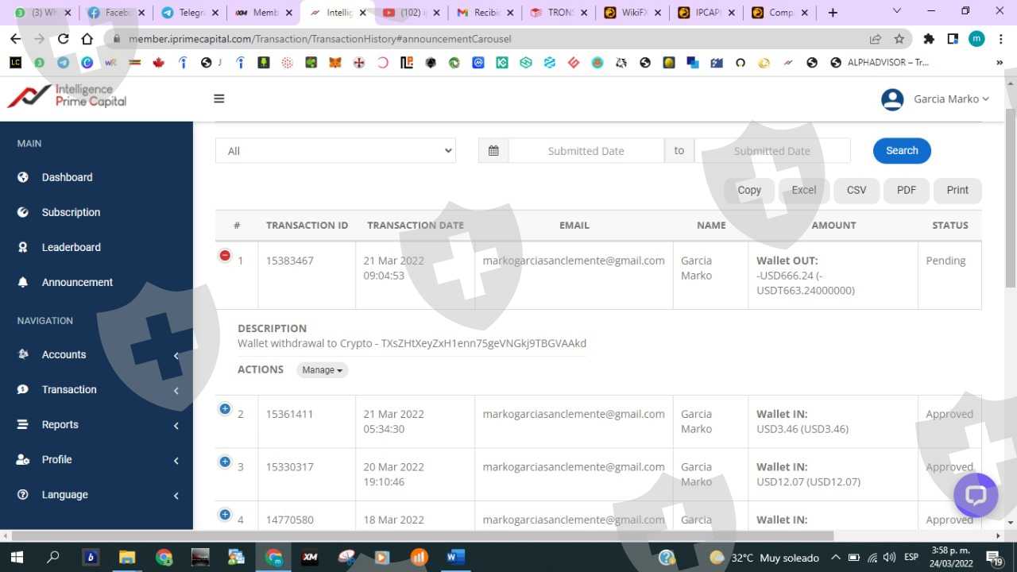Sort by the Amount column header
This screenshot has height=572, width=1017.
pyautogui.click(x=833, y=226)
